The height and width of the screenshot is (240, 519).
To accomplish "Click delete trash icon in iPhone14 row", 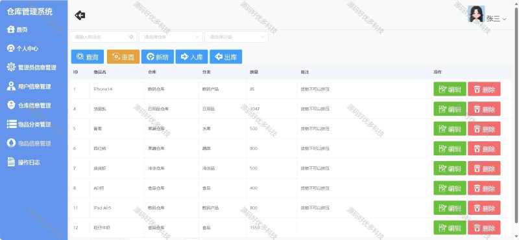I will coord(477,89).
